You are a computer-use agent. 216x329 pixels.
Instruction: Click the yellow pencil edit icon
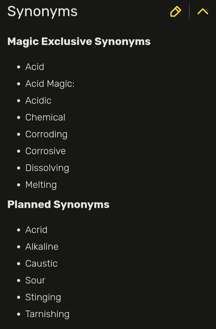coord(175,11)
